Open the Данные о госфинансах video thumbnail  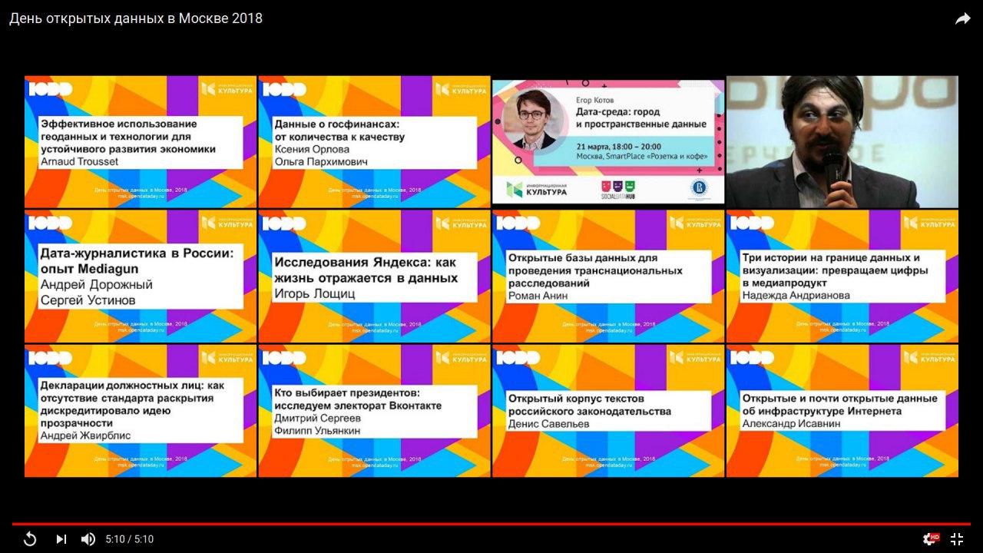(x=374, y=141)
